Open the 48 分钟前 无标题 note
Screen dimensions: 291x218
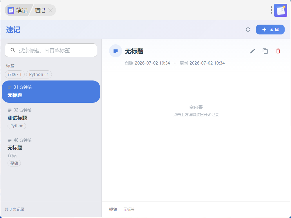[51, 151]
